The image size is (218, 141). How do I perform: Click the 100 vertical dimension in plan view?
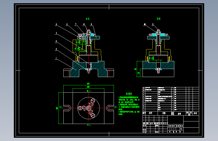click(57, 108)
